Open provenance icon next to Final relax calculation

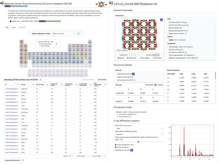(x=136, y=114)
